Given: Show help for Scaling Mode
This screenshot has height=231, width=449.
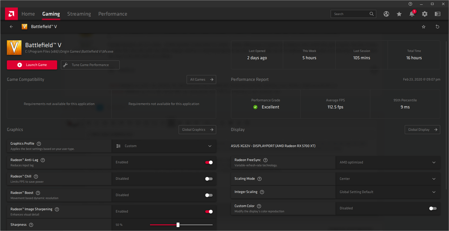Looking at the screenshot, I should (260, 179).
